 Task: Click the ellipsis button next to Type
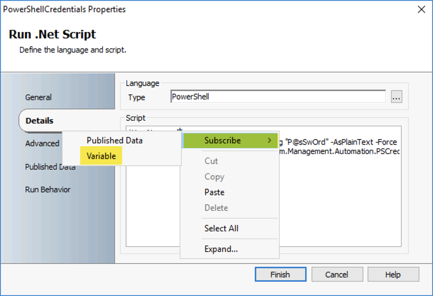point(396,97)
